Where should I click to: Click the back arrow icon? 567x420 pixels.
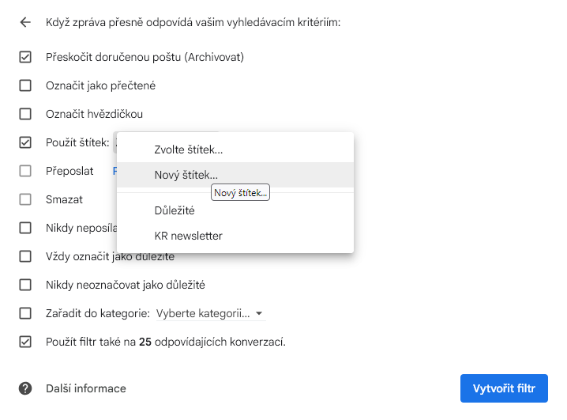[25, 22]
